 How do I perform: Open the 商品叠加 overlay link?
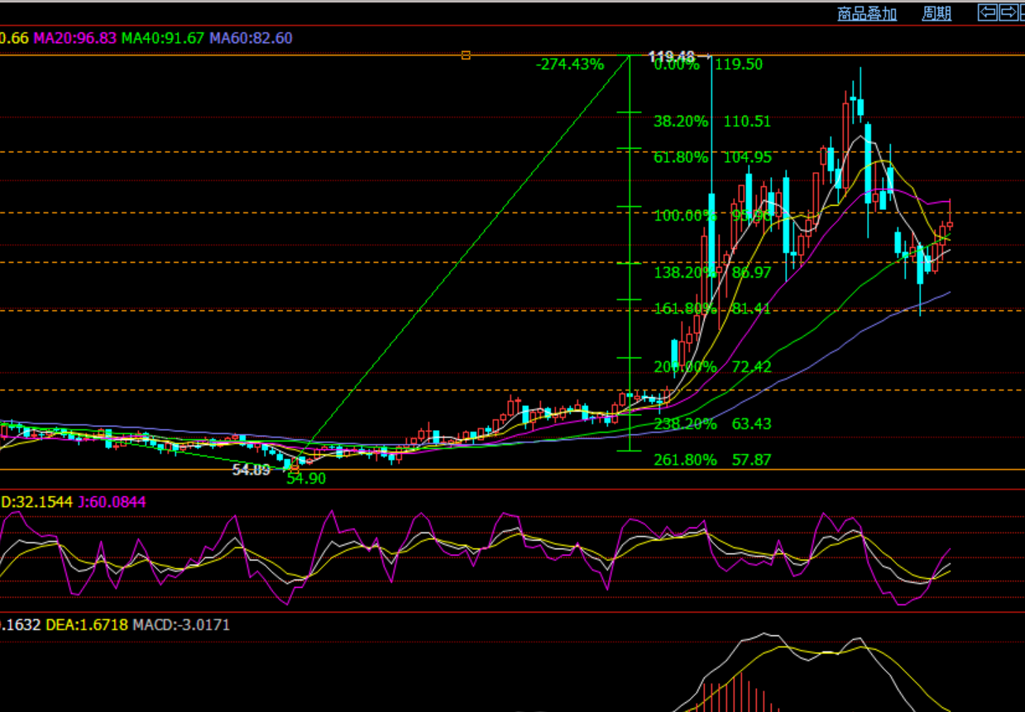point(866,13)
